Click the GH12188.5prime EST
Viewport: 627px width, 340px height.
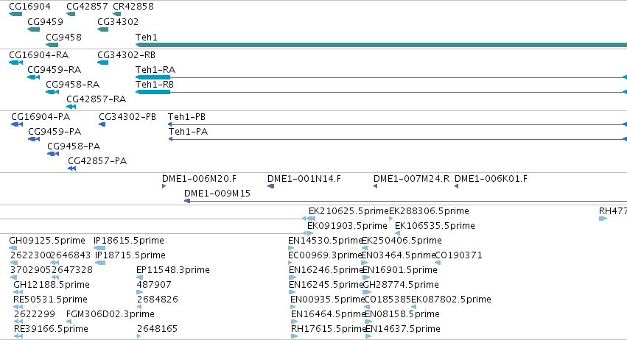tap(18, 292)
